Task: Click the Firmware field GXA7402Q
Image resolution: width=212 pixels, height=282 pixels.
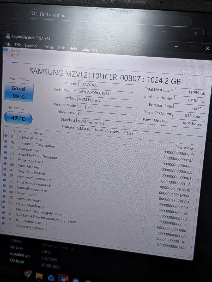Action: (106, 85)
